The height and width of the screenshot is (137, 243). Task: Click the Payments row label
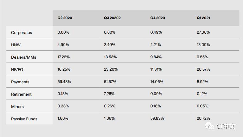coord(20,82)
